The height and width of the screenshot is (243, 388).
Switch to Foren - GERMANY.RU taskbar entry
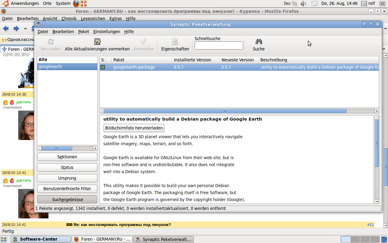102,239
